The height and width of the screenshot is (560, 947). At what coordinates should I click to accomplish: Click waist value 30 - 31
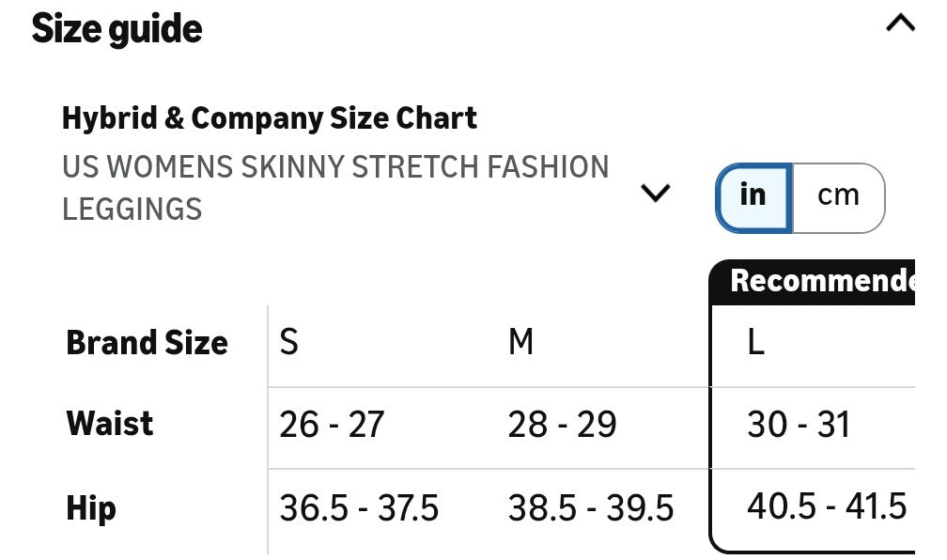(x=799, y=426)
